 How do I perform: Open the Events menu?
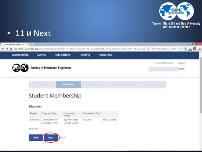click(41, 55)
